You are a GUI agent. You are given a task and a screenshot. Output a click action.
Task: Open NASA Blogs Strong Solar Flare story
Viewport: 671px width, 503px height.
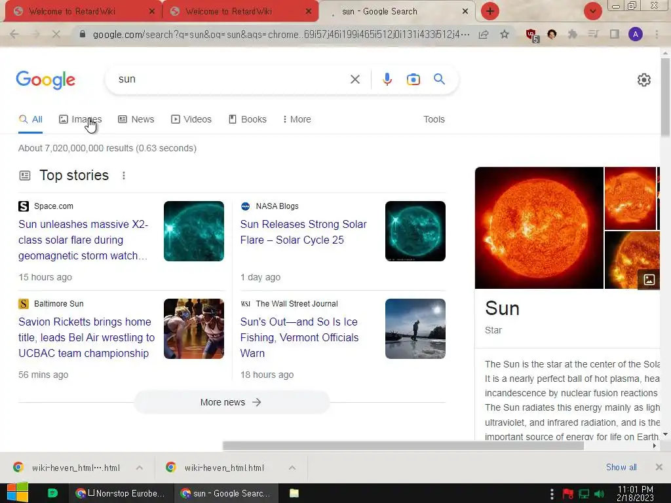pyautogui.click(x=303, y=233)
